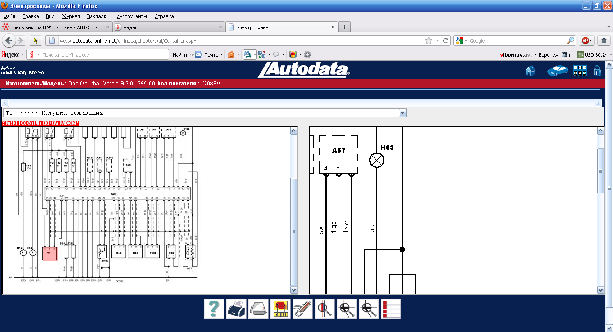Click the blue car vehicle selection icon

557,71
